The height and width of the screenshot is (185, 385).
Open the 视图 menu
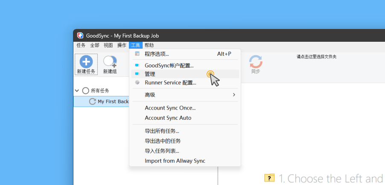(x=108, y=45)
